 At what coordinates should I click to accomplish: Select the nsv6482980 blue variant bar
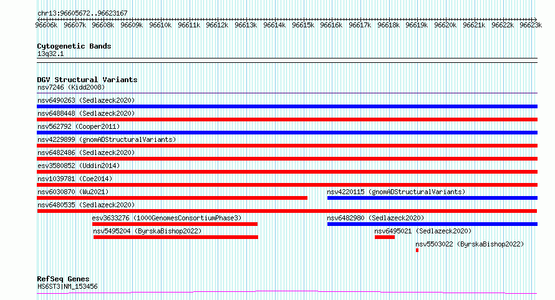(x=432, y=224)
